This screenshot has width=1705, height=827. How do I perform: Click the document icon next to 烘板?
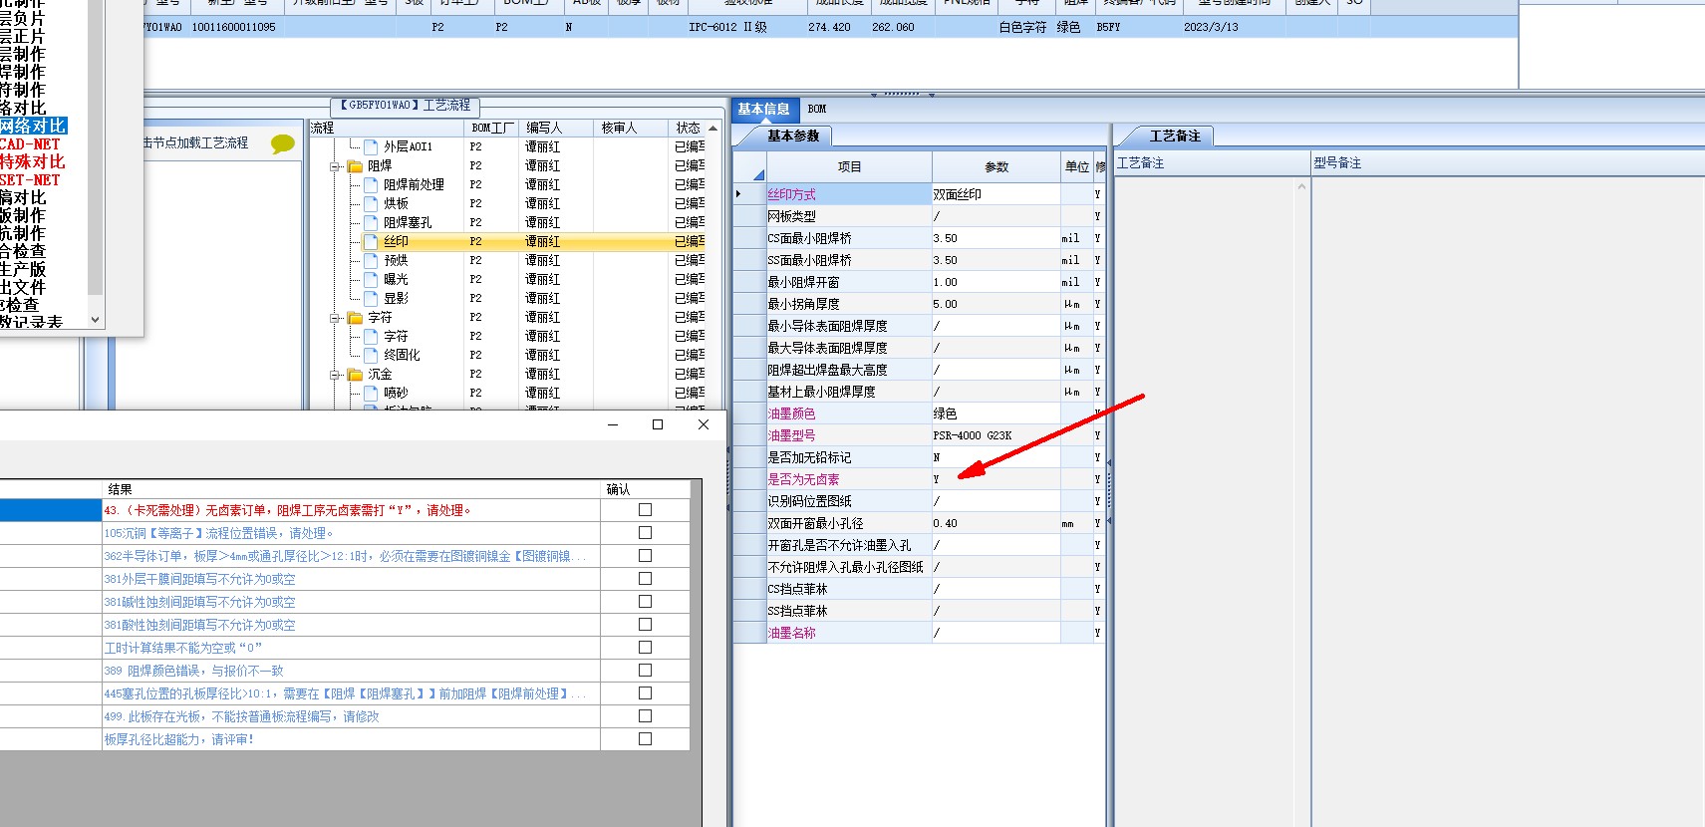(371, 203)
